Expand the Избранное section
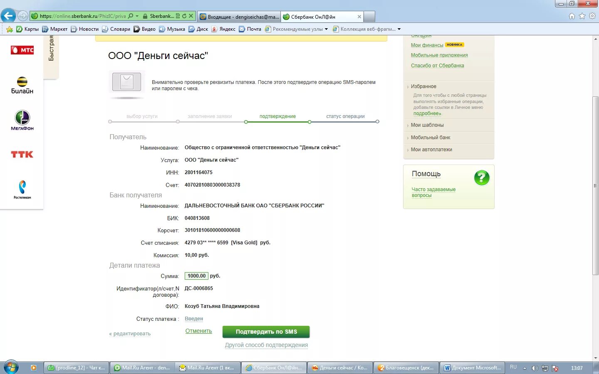599x374 pixels. 423,86
